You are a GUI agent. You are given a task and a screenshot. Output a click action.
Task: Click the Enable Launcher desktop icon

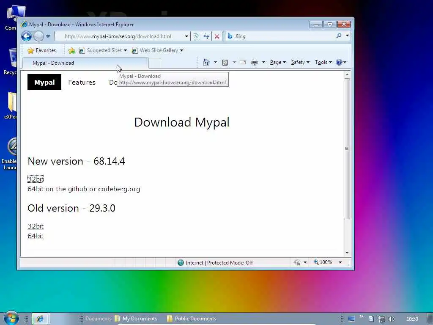point(9,154)
